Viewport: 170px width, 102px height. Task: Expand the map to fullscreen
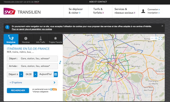click(x=160, y=38)
